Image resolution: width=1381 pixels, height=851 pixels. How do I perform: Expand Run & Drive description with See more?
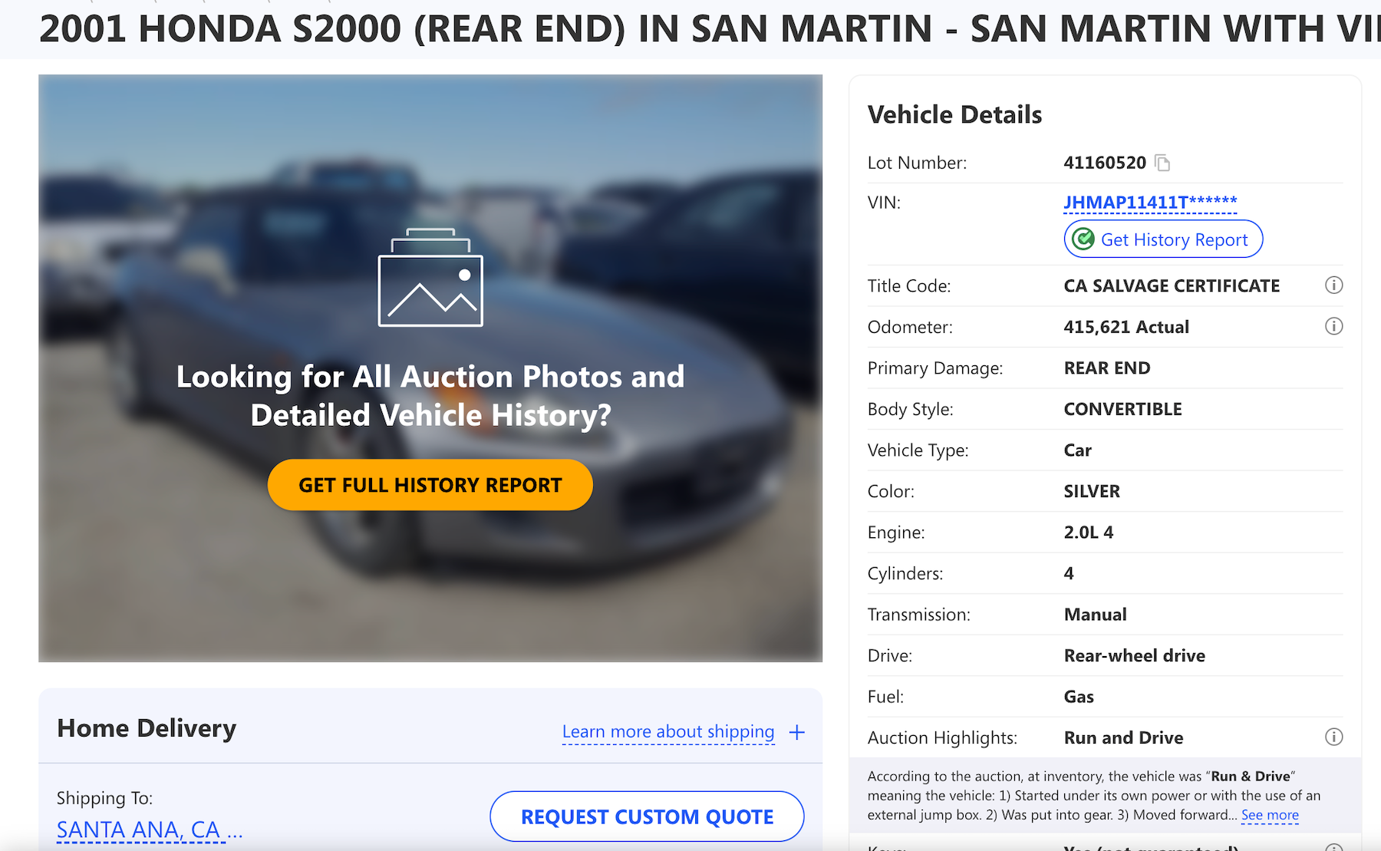(x=1270, y=815)
